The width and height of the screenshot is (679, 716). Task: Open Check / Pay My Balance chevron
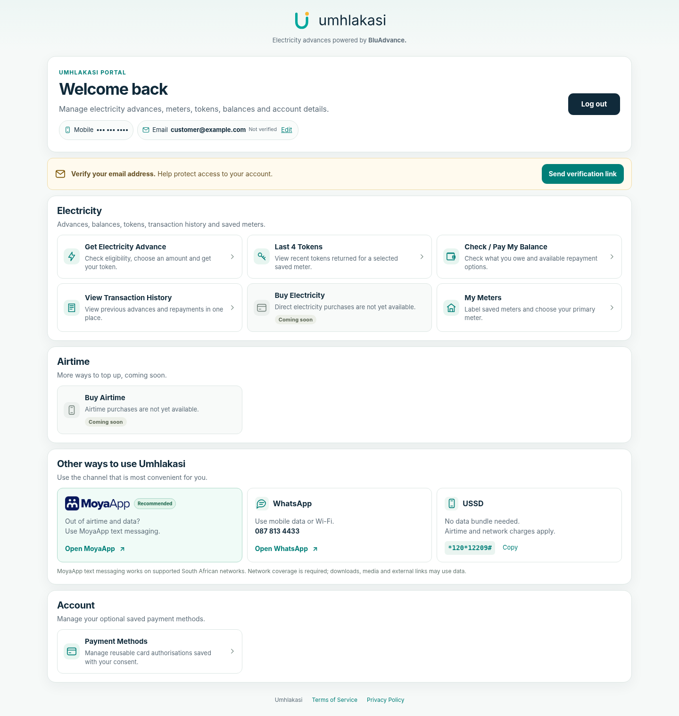[612, 256]
